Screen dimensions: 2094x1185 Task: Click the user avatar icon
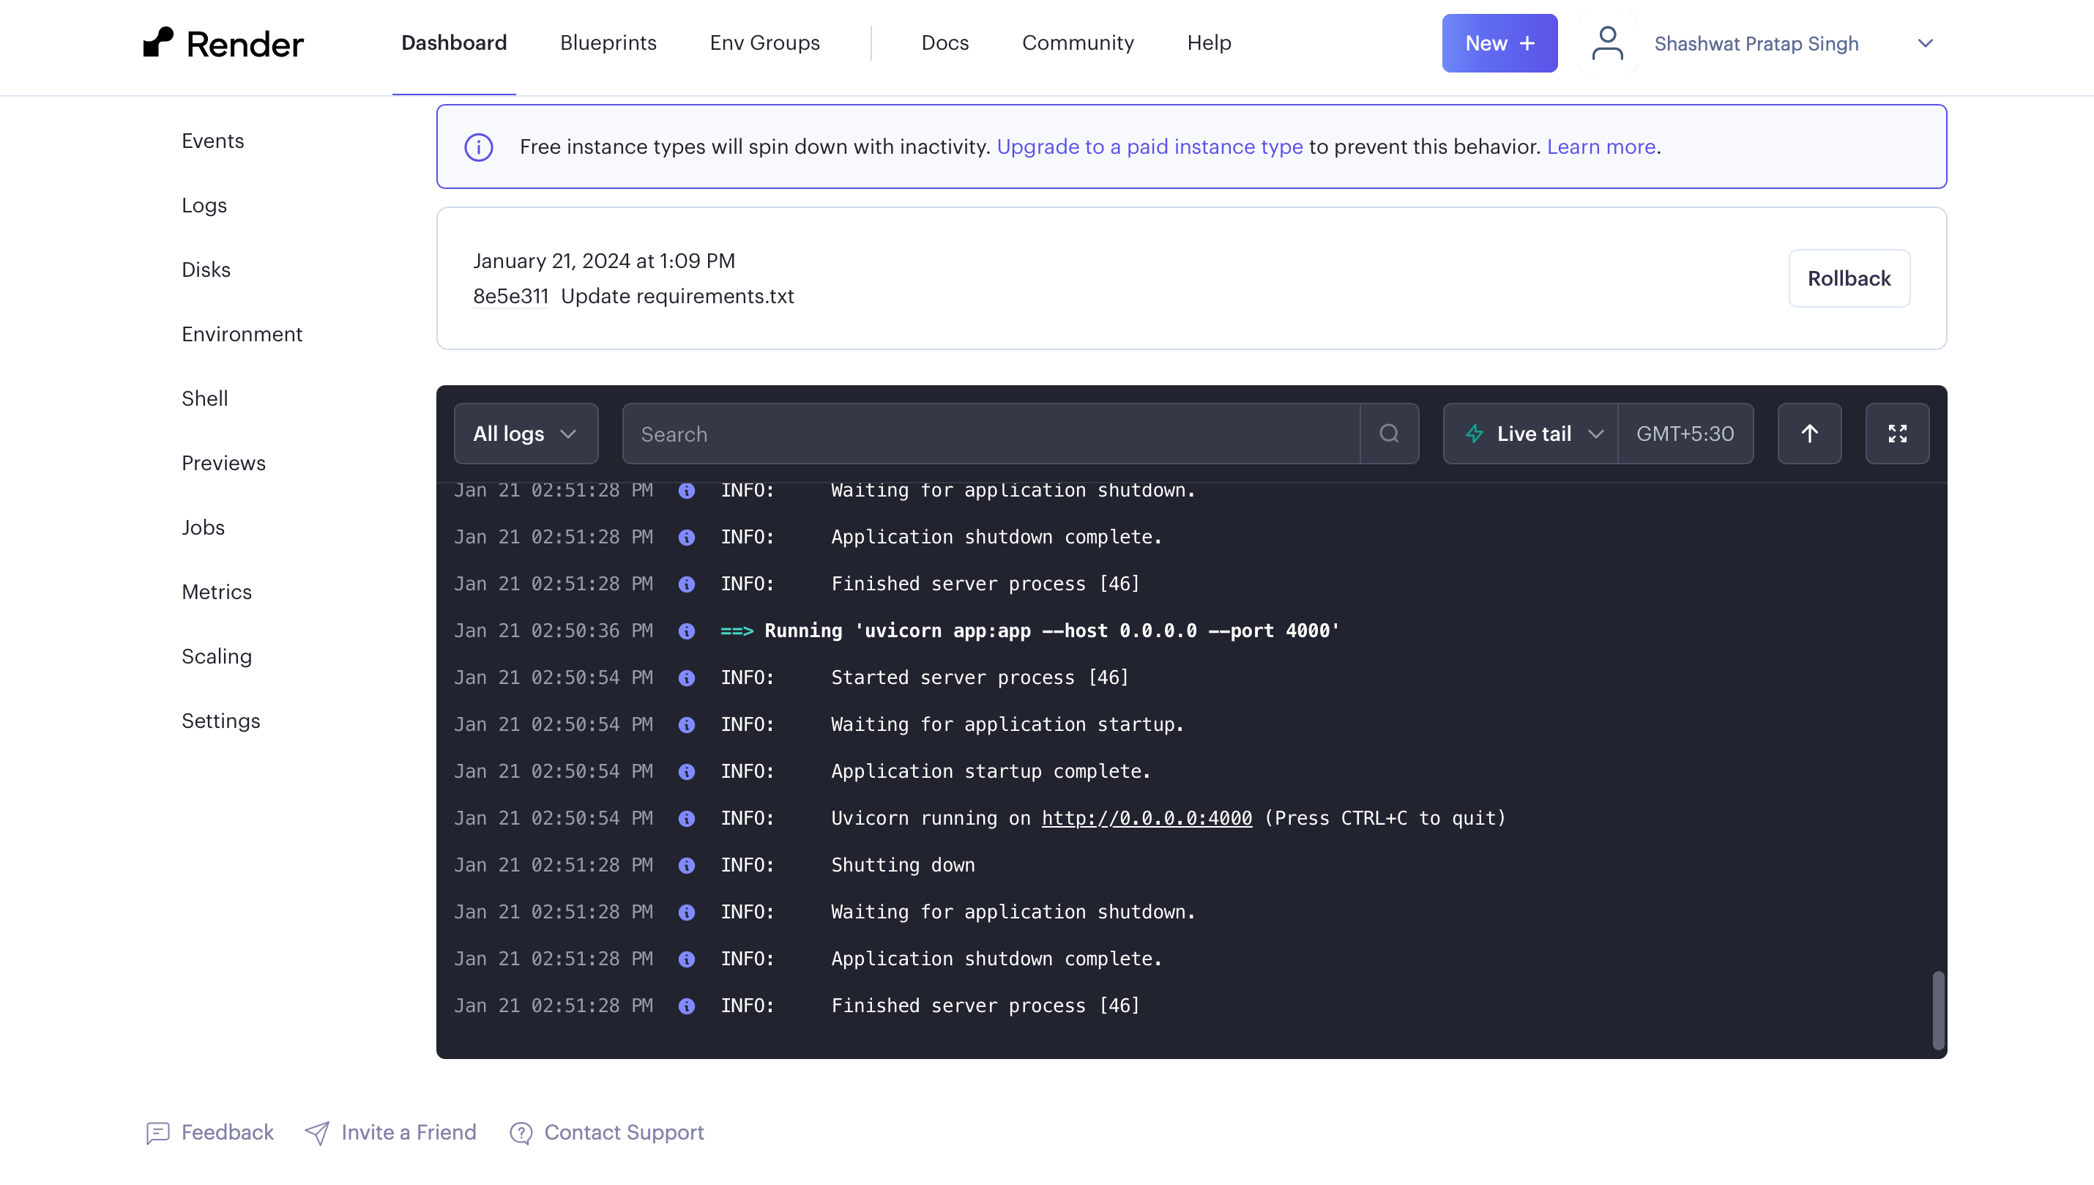(x=1606, y=43)
